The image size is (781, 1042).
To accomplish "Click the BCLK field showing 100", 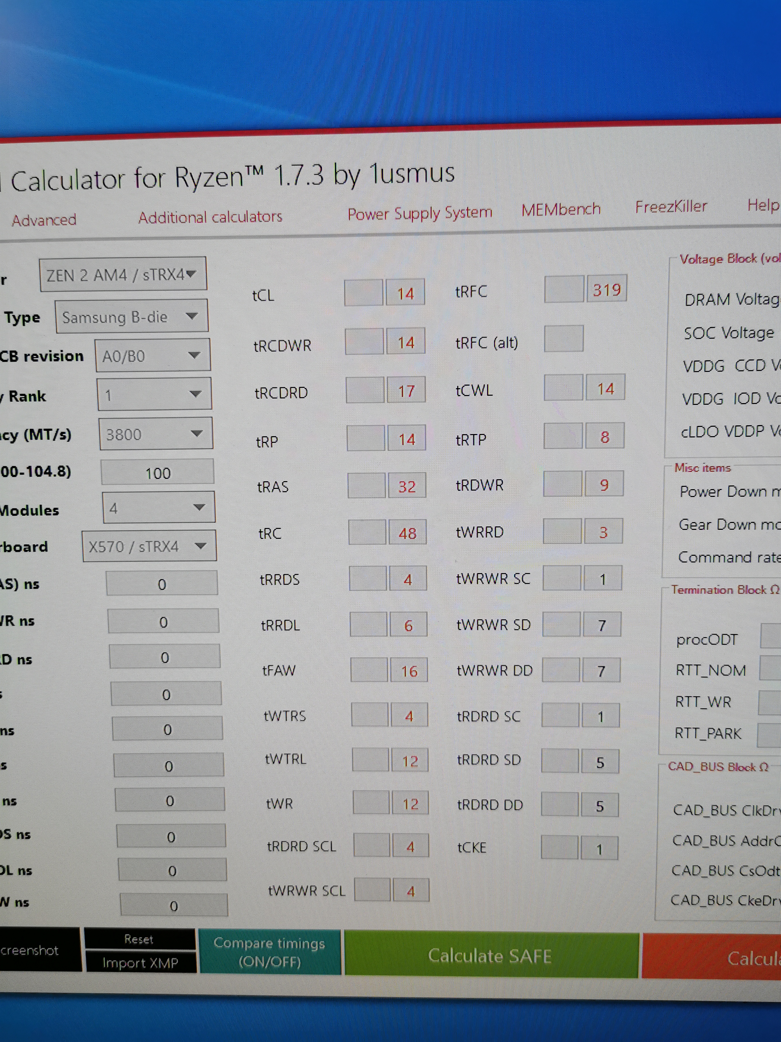I will (x=157, y=473).
